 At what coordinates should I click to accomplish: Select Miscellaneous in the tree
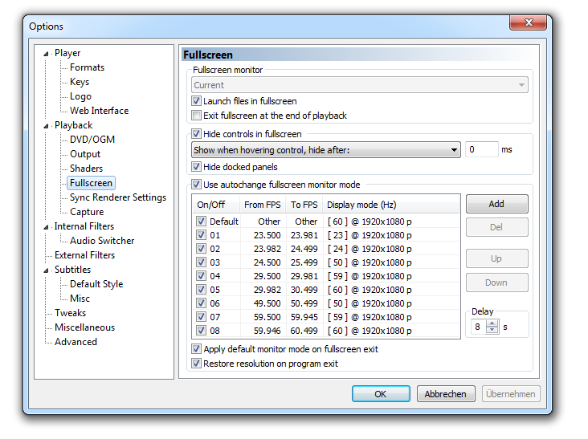[85, 327]
